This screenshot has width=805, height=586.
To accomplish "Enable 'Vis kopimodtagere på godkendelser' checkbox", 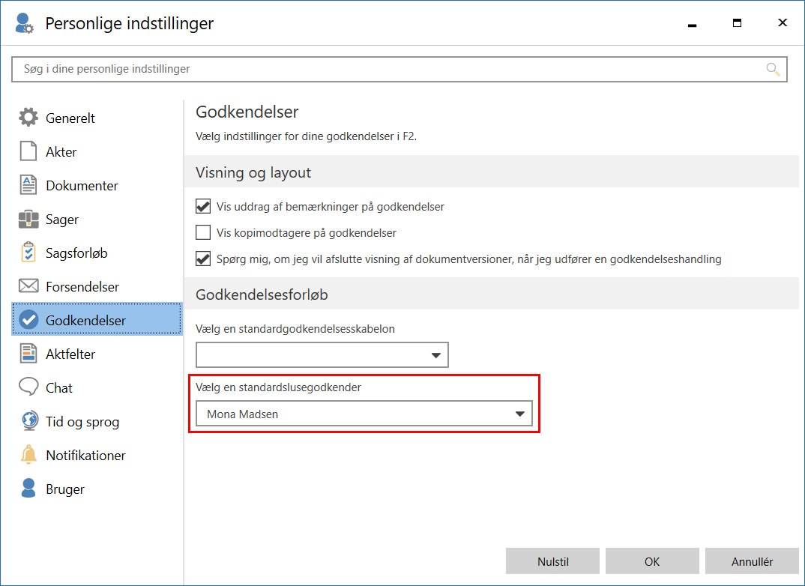I will click(x=203, y=232).
